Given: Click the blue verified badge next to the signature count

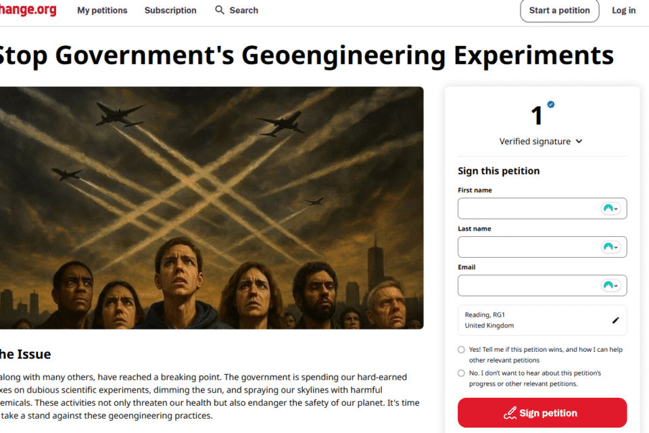Looking at the screenshot, I should [x=550, y=105].
